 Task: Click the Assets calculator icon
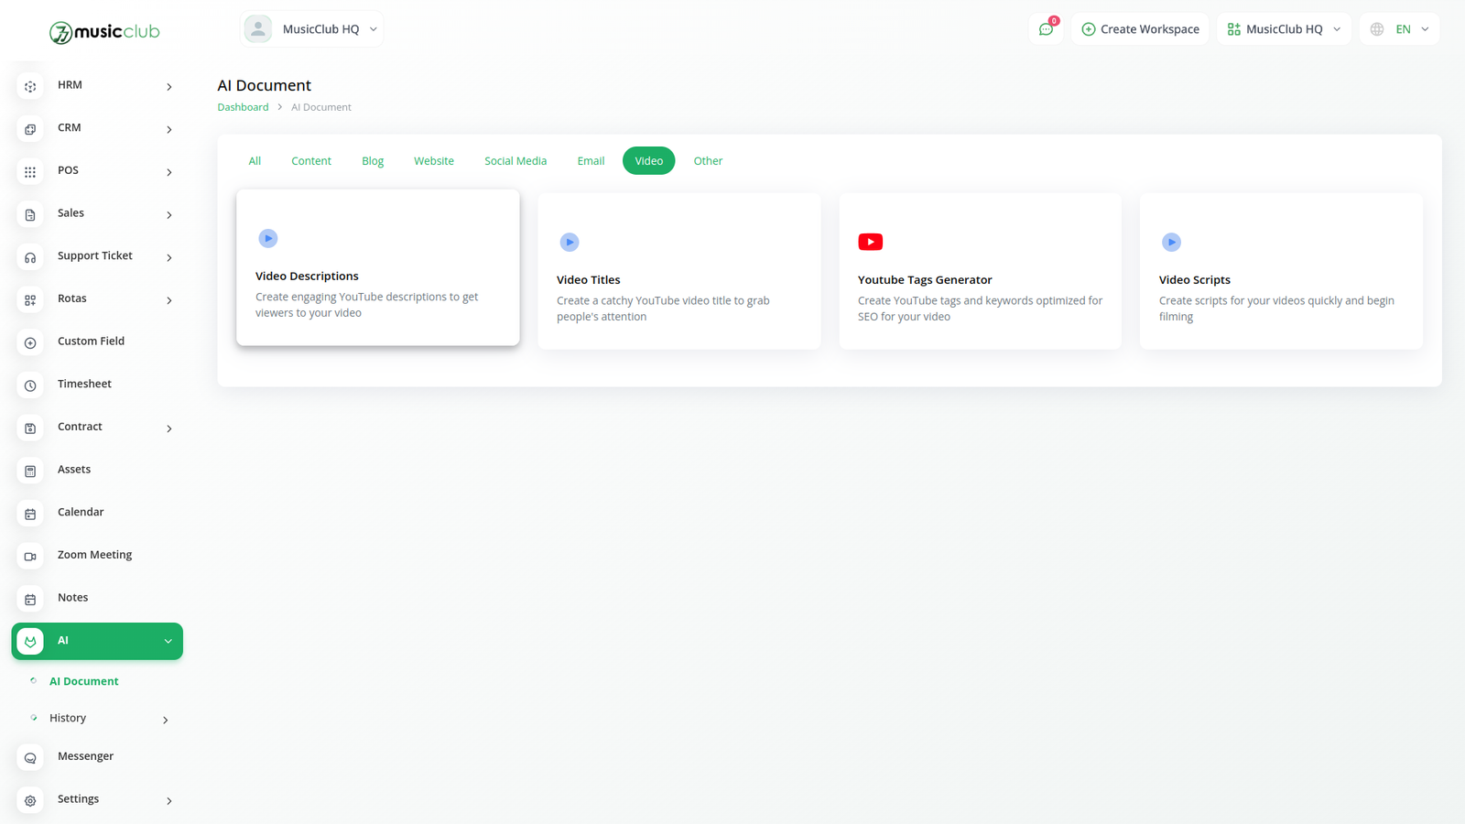30,472
